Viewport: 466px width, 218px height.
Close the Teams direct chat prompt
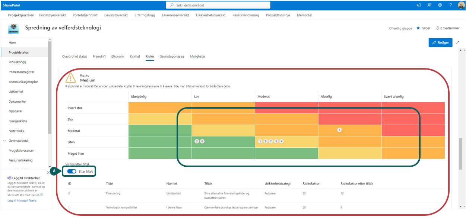click(48, 173)
